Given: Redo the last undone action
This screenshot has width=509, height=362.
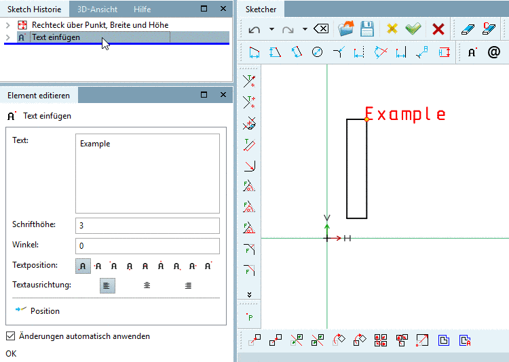Looking at the screenshot, I should click(288, 30).
